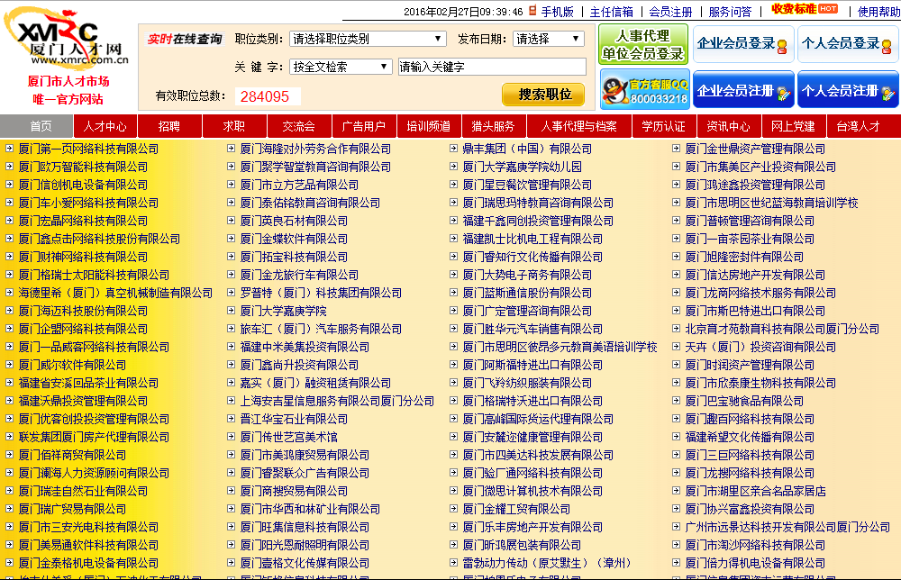Open the 广告用户 tab
This screenshot has width=901, height=580.
pos(364,126)
